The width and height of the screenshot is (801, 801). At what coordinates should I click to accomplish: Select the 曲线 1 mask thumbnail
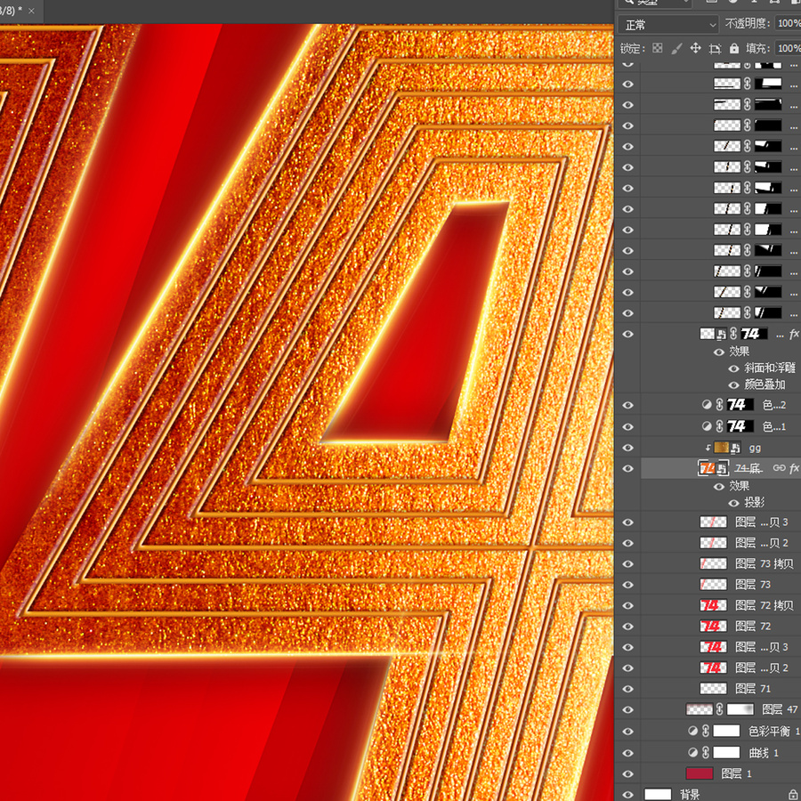726,752
